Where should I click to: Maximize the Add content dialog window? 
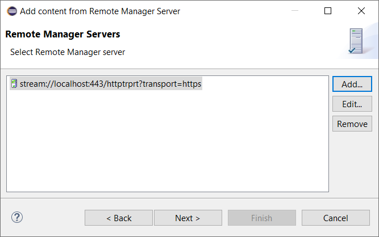[x=328, y=11]
